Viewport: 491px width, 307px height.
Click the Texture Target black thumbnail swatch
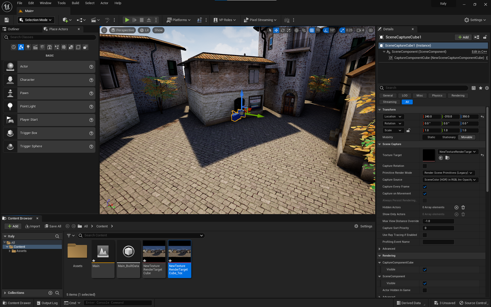click(x=428, y=155)
